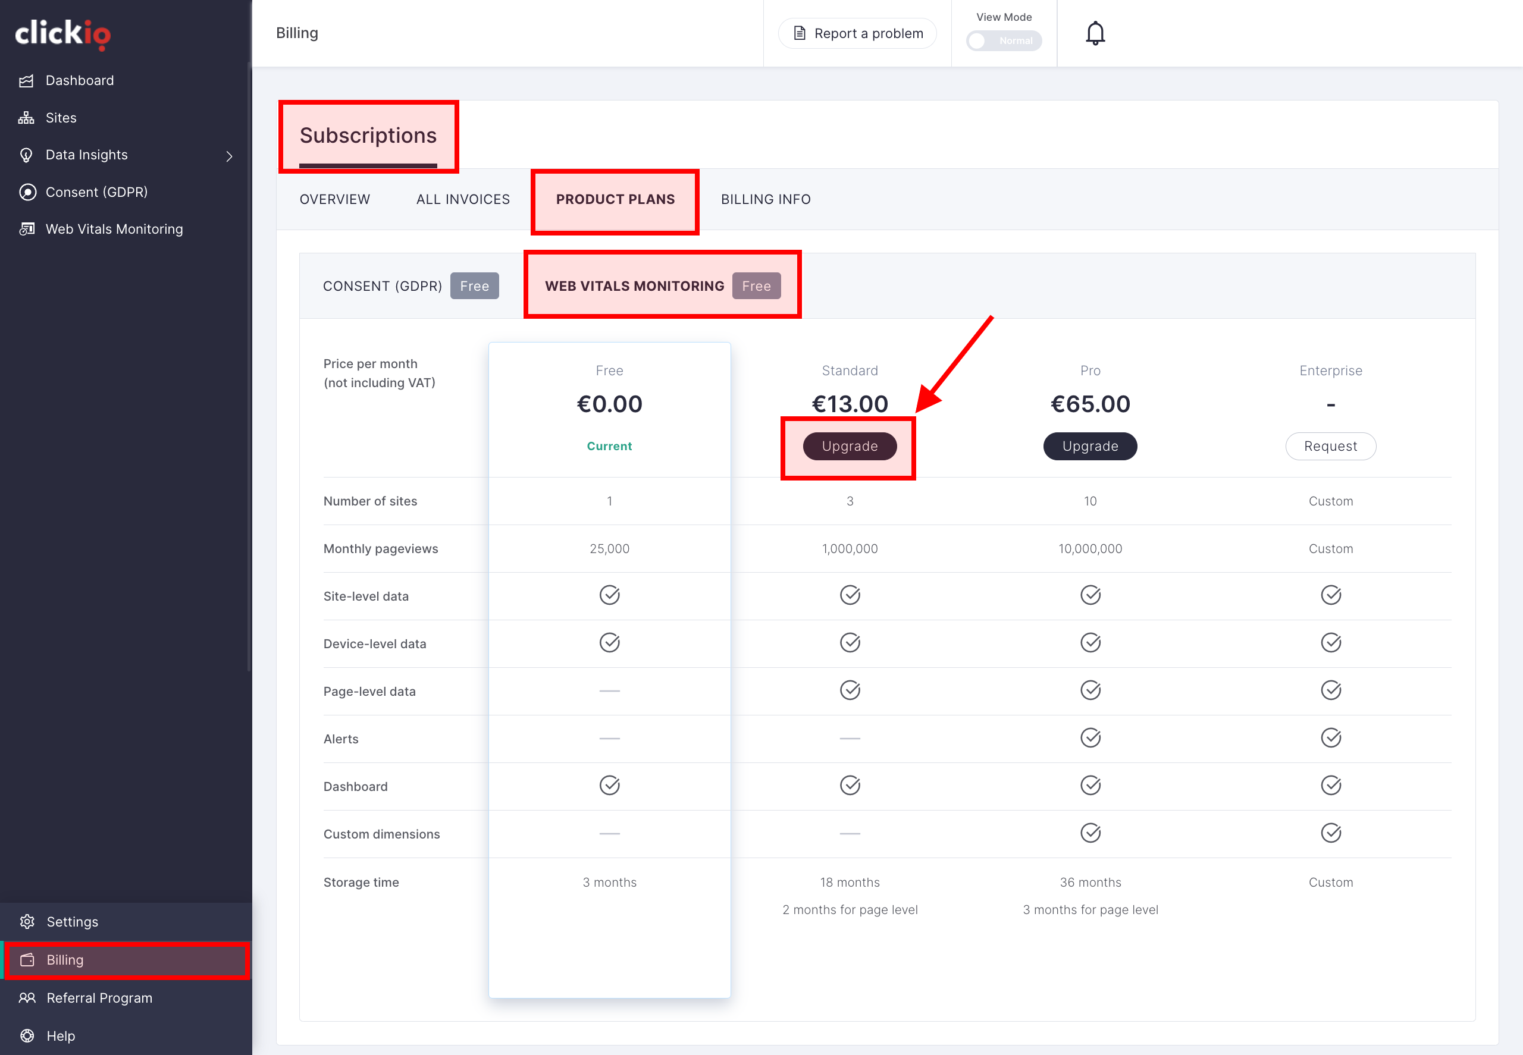
Task: Click Page-level data checkmark under Standard
Action: pyautogui.click(x=850, y=690)
